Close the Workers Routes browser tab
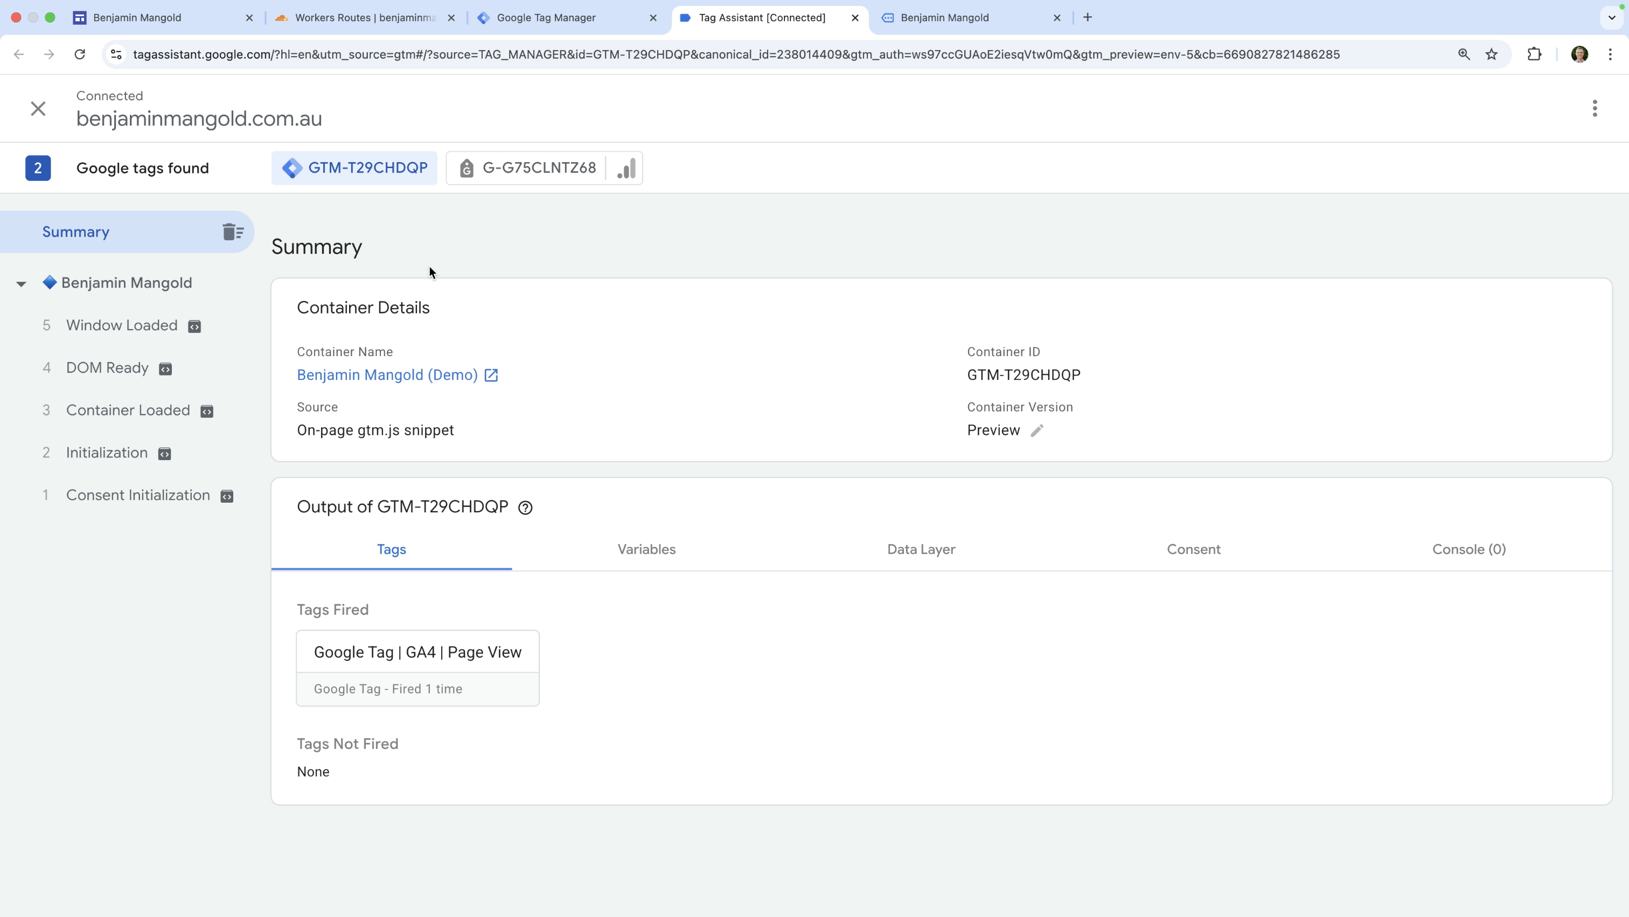The height and width of the screenshot is (917, 1629). click(x=451, y=18)
